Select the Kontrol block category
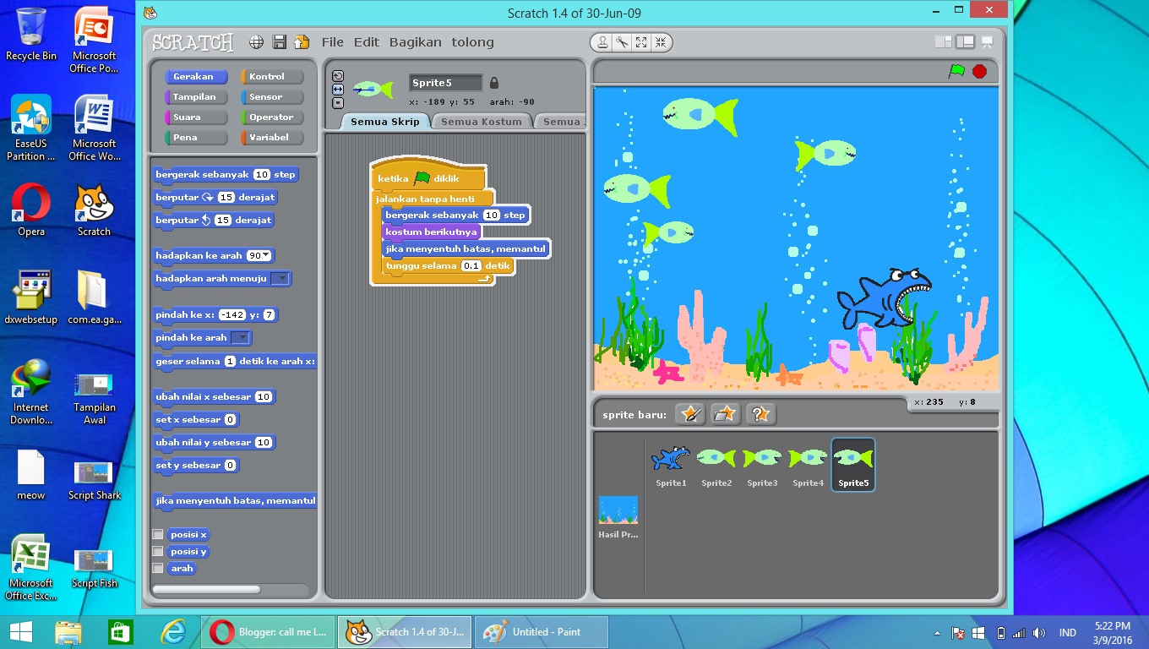This screenshot has width=1149, height=649. [270, 75]
